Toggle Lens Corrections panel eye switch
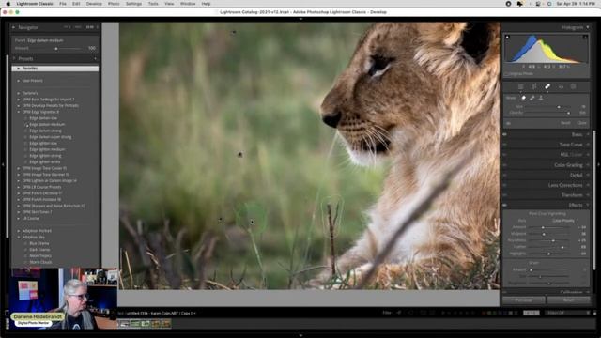This screenshot has height=338, width=601. [505, 185]
